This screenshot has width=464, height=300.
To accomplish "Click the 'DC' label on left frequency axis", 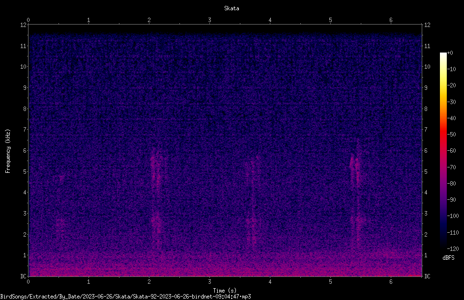I will pyautogui.click(x=24, y=276).
